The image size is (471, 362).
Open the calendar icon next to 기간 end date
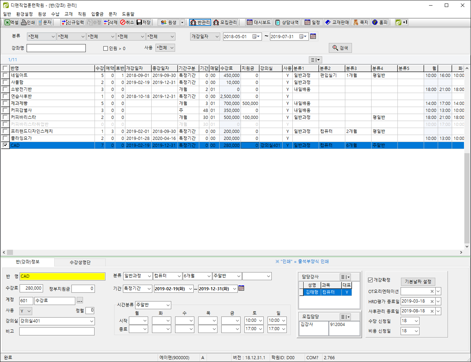point(241,288)
